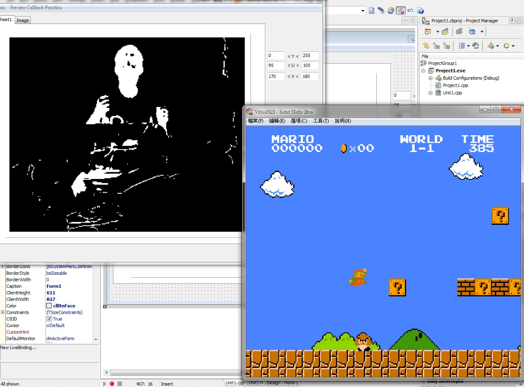Viewport: 524px width, 387px height.
Task: Select ProjectGroup1 in Project Manager tree
Action: [442, 63]
